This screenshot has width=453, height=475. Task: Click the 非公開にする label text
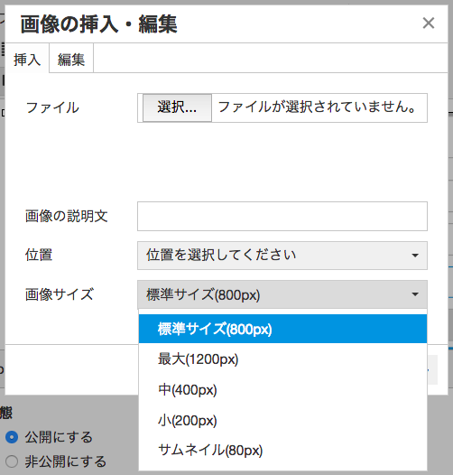[x=66, y=461]
